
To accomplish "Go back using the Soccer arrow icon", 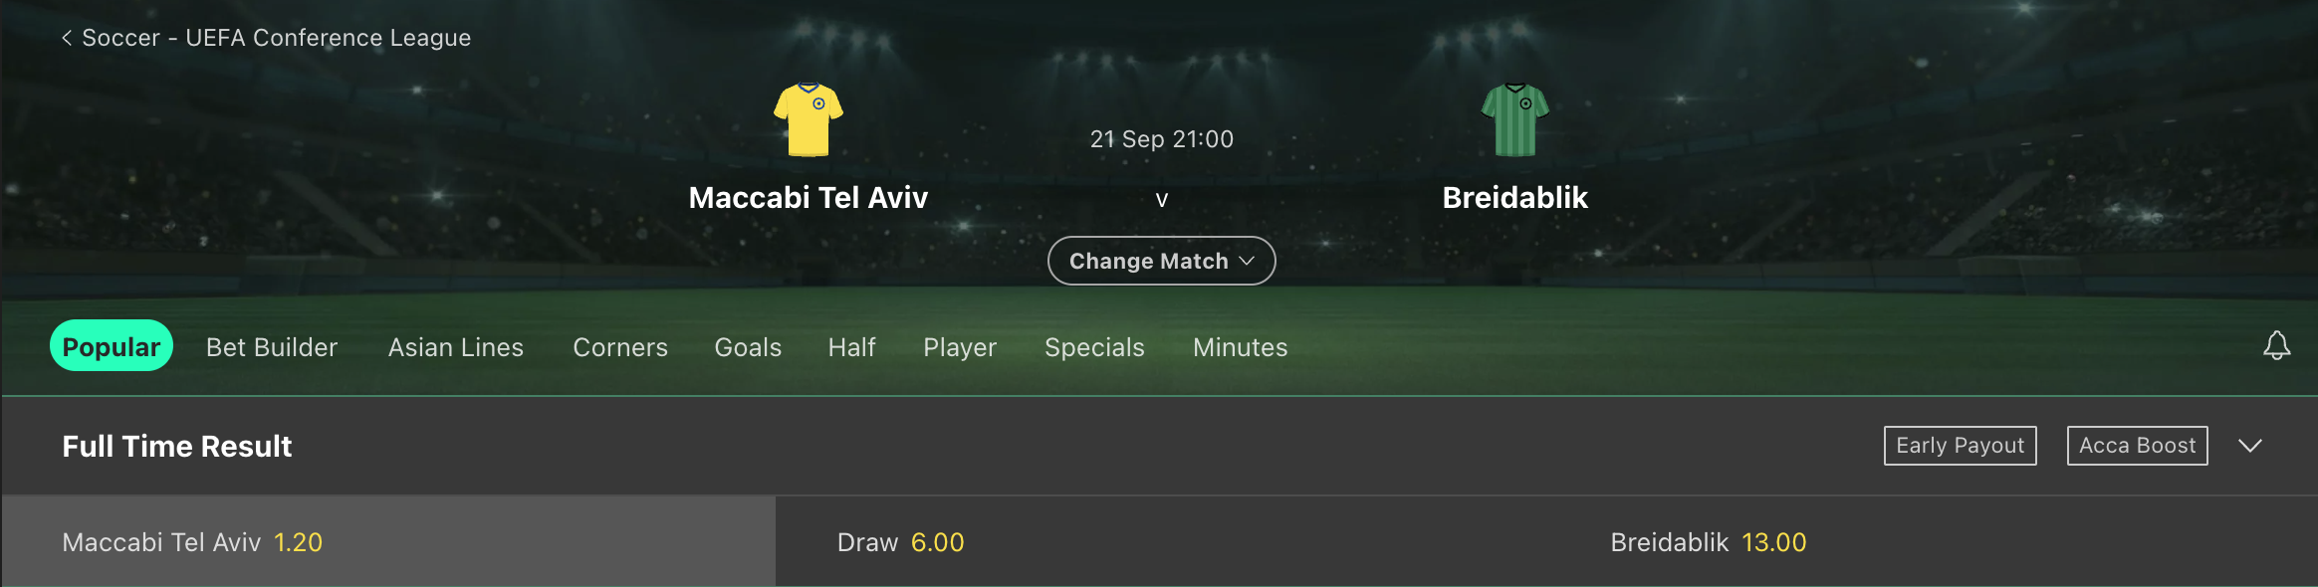I will point(67,38).
